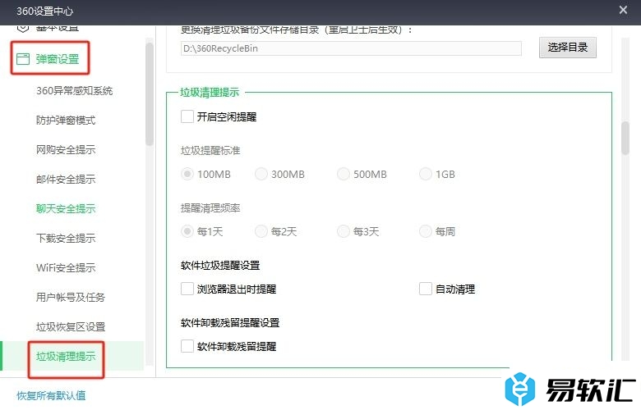Click the 软件卸载残留提醒设置 heading

tap(230, 323)
